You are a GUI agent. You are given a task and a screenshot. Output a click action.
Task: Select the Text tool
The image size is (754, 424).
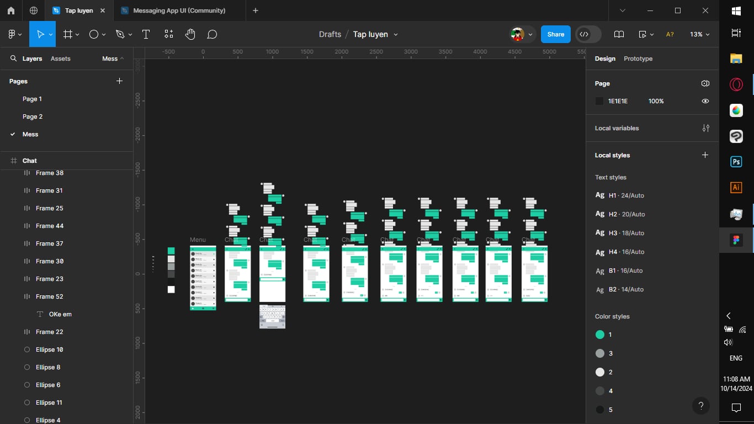(x=146, y=34)
